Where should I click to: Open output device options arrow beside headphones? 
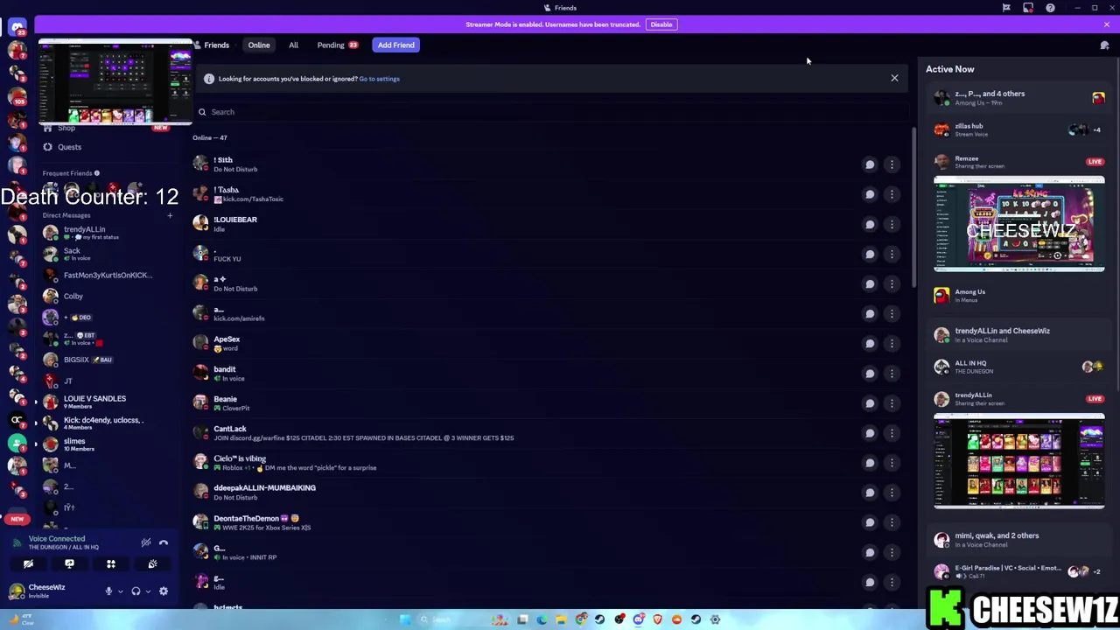pos(147,591)
